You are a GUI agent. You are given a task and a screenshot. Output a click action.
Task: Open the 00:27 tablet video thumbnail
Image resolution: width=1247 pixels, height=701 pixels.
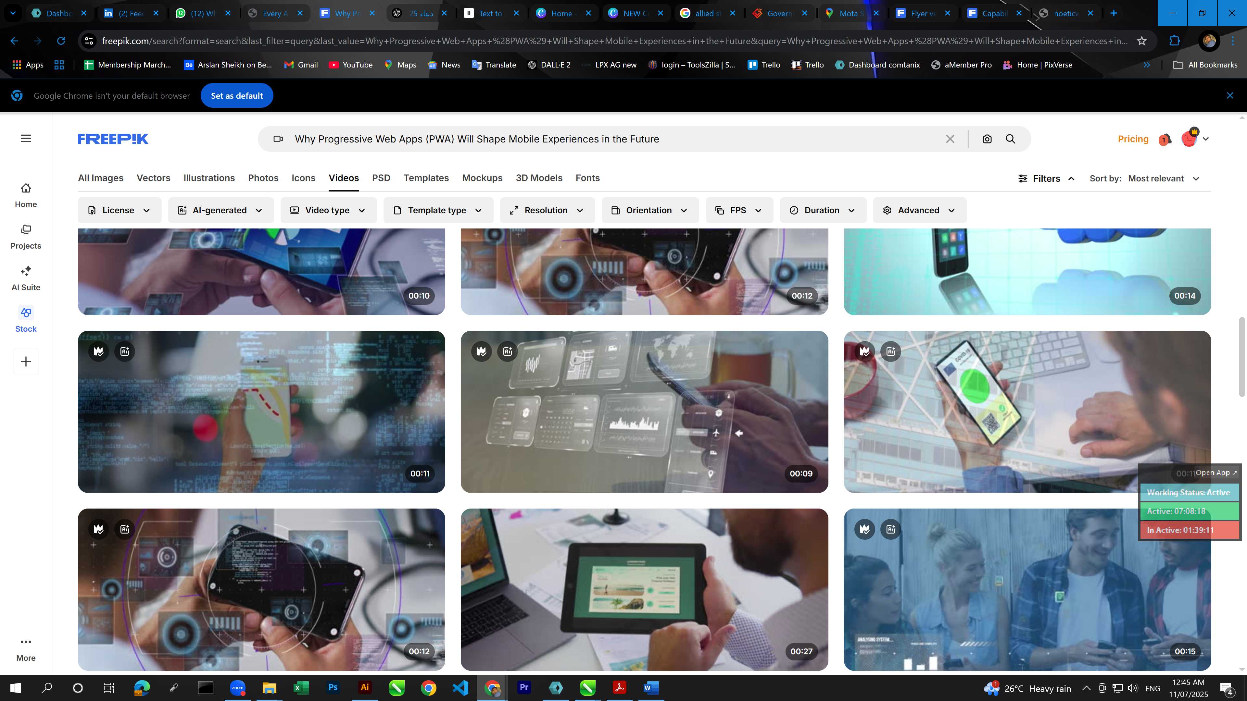pos(644,589)
